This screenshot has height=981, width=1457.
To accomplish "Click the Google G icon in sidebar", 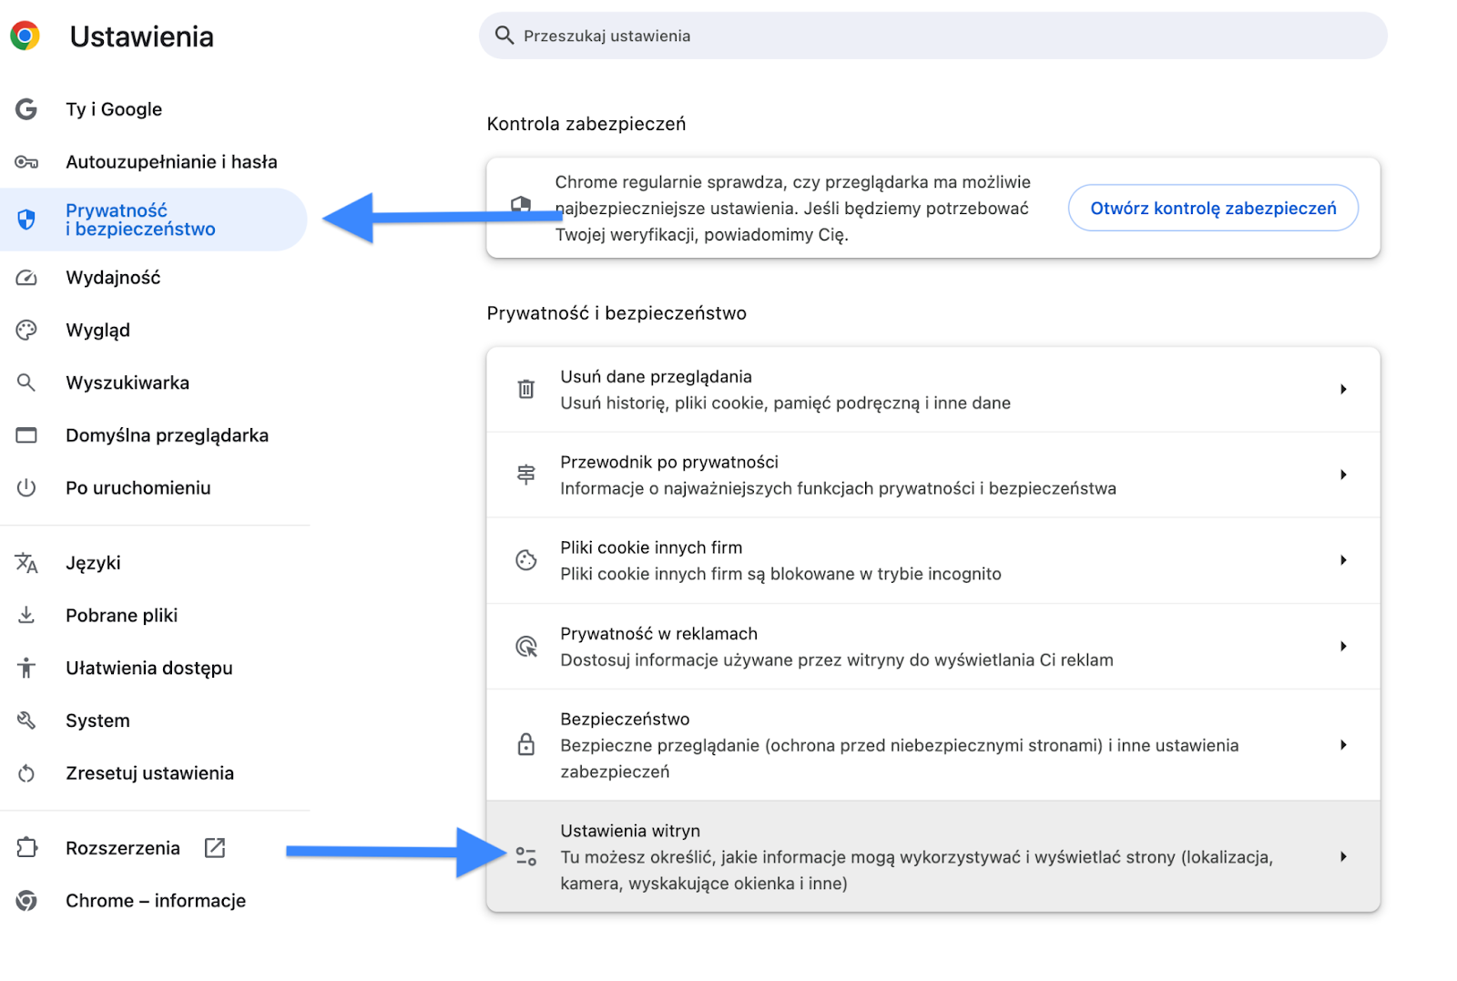I will point(26,109).
